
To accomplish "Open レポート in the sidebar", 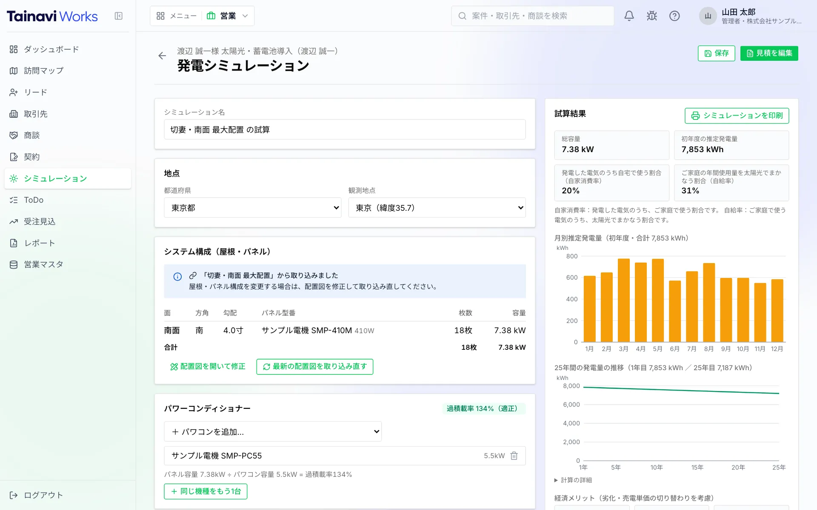I will pos(68,243).
